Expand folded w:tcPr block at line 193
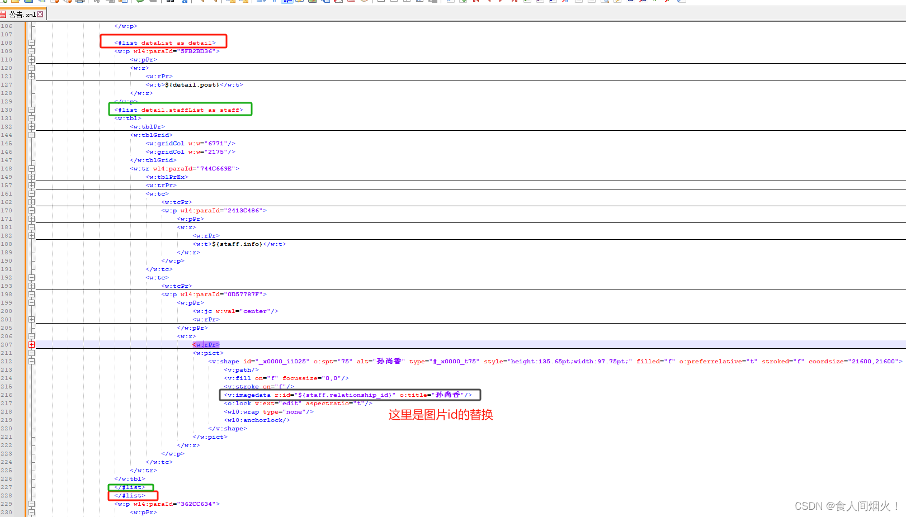Viewport: 906px width, 517px height. point(31,286)
